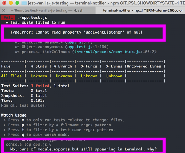Click the '1 failed' test suites text
This screenshot has height=153, width=185.
coord(40,86)
